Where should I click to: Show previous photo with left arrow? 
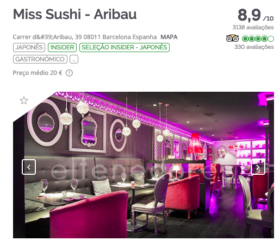point(29,167)
